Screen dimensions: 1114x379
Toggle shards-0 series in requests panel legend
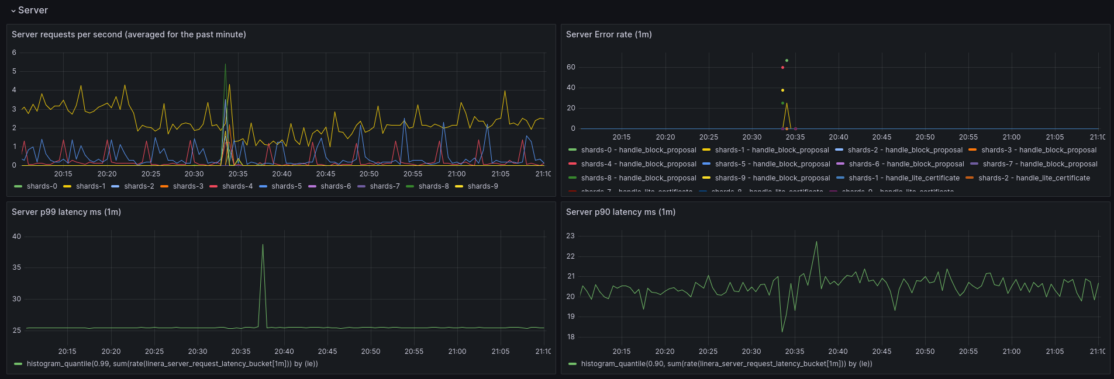[x=42, y=186]
